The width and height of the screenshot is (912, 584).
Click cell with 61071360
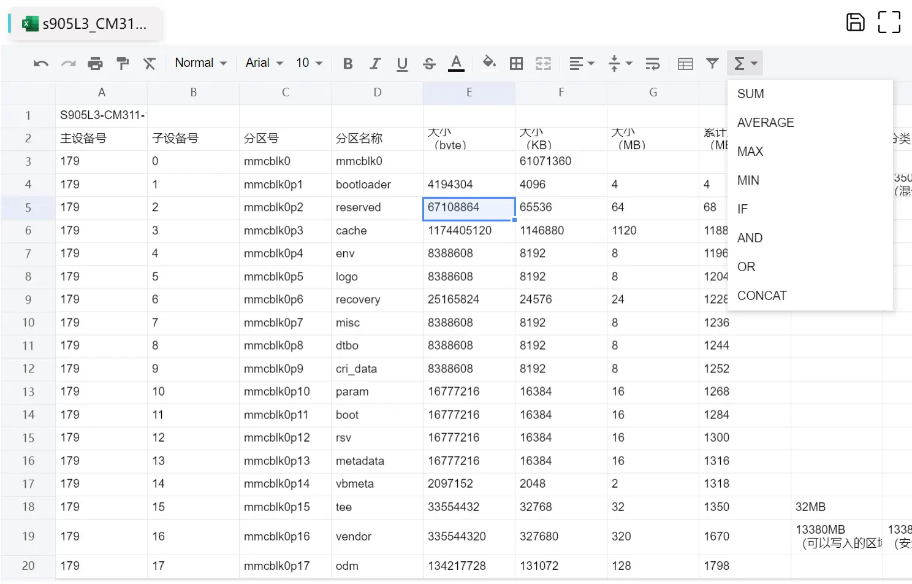pos(561,161)
